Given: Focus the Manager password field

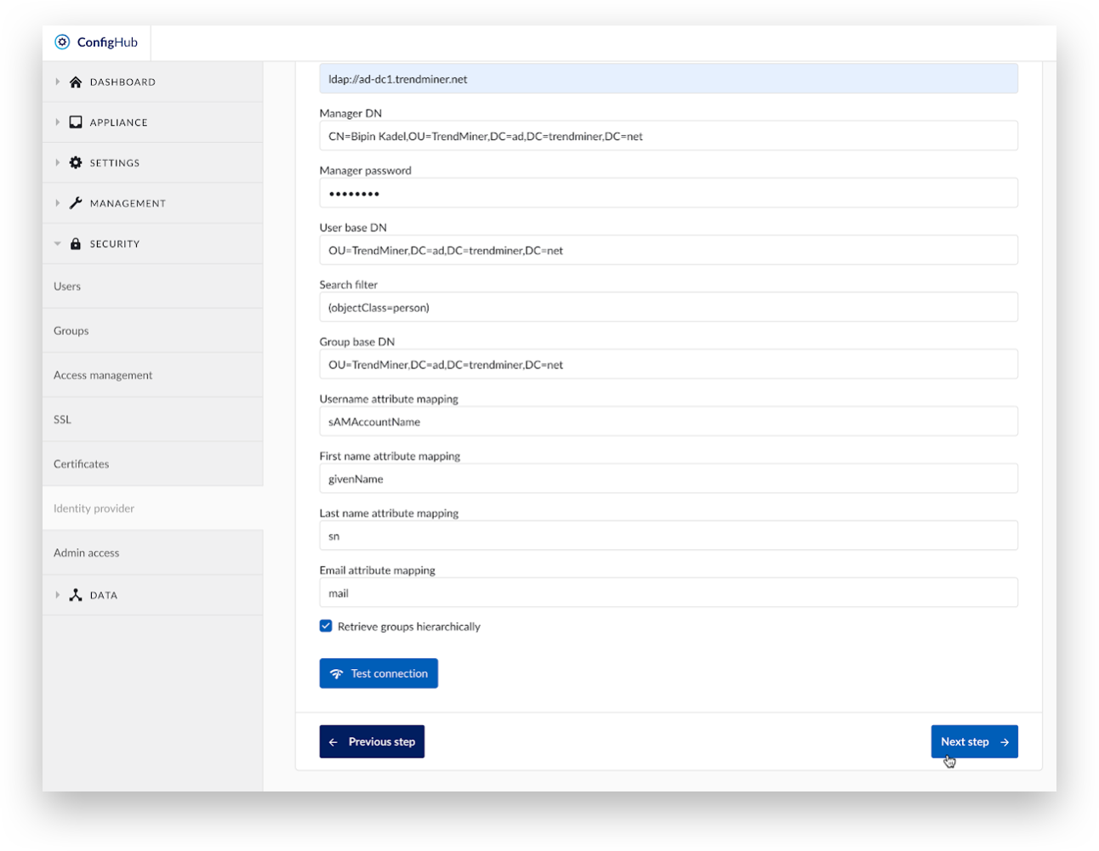Looking at the screenshot, I should pos(669,193).
